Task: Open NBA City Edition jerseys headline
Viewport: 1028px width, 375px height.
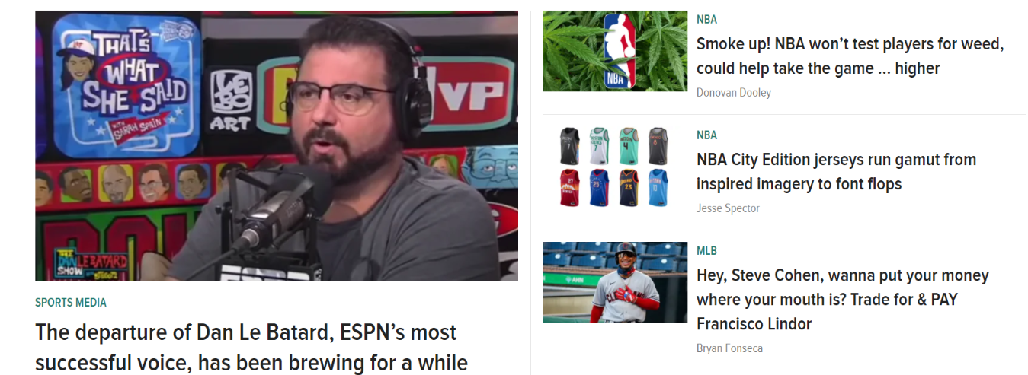Action: point(836,172)
